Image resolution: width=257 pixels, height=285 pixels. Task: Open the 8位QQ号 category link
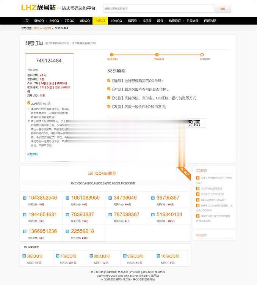click(102, 256)
